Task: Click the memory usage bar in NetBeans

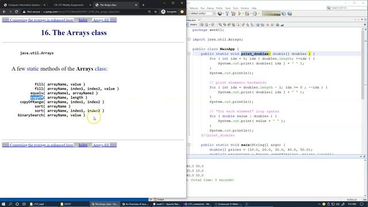Action: [x=271, y=14]
